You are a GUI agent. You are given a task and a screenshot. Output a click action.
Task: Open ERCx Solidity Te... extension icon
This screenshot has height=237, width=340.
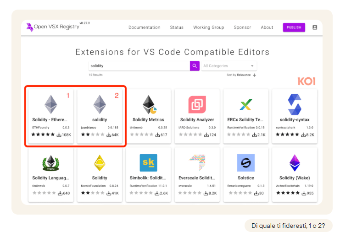pos(245,104)
